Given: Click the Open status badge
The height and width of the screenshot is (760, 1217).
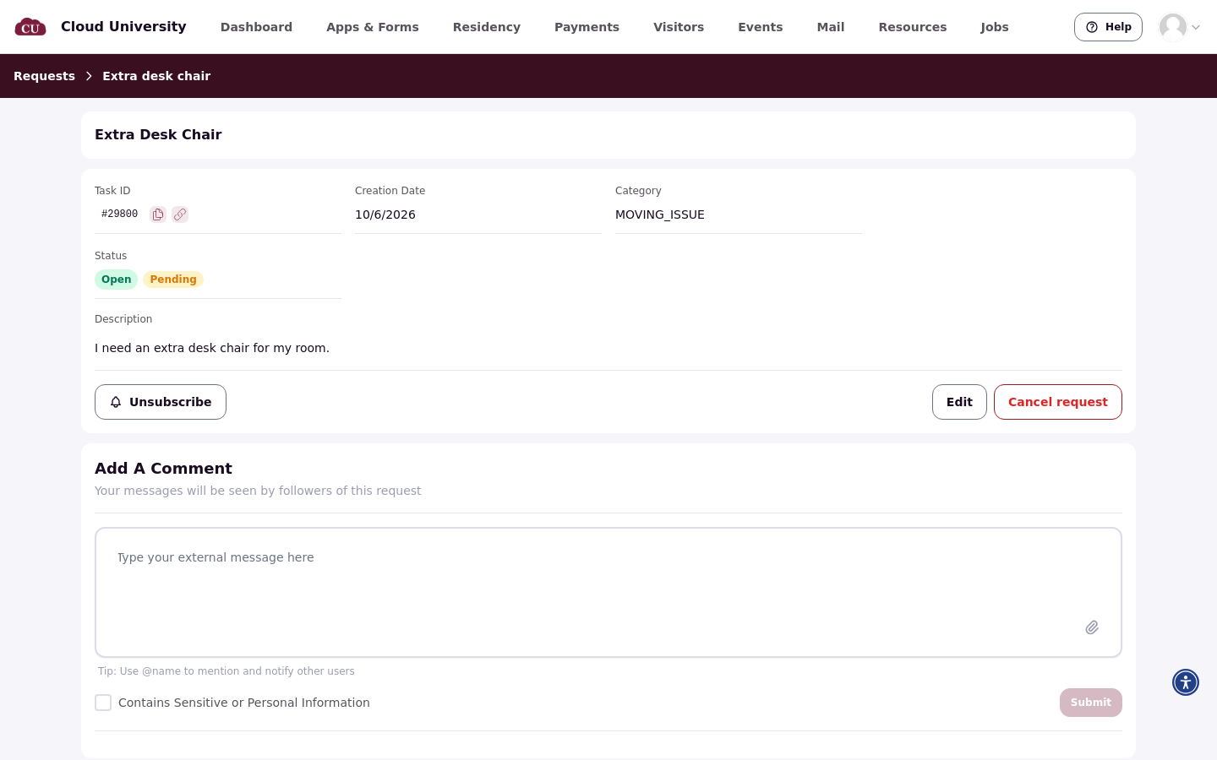Looking at the screenshot, I should click(116, 280).
